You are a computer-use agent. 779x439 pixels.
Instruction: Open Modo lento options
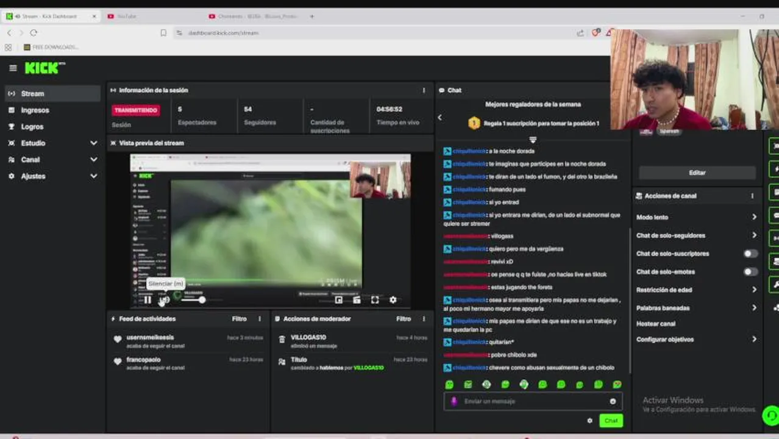pyautogui.click(x=696, y=217)
